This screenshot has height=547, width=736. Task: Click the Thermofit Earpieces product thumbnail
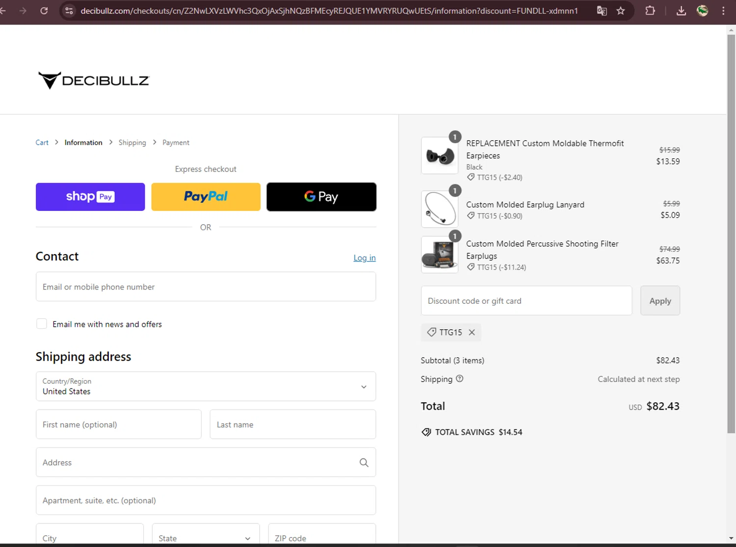pyautogui.click(x=440, y=156)
